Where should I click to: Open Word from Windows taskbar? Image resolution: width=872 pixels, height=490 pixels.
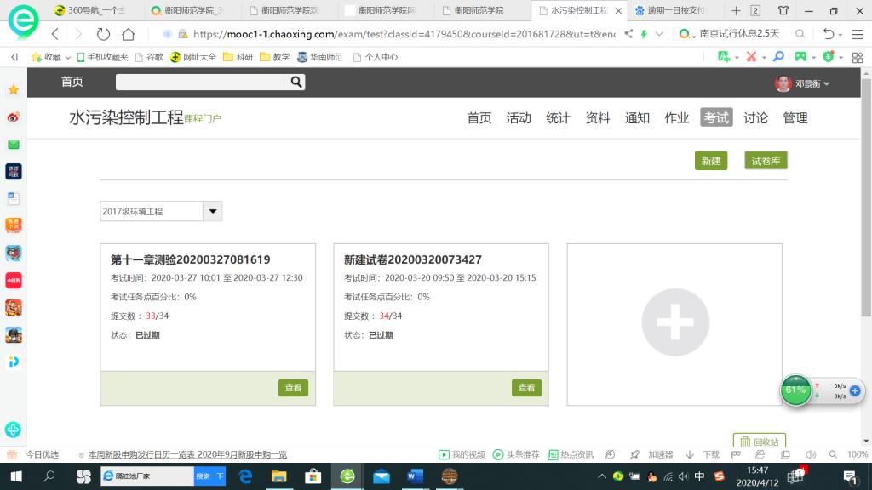pyautogui.click(x=415, y=476)
